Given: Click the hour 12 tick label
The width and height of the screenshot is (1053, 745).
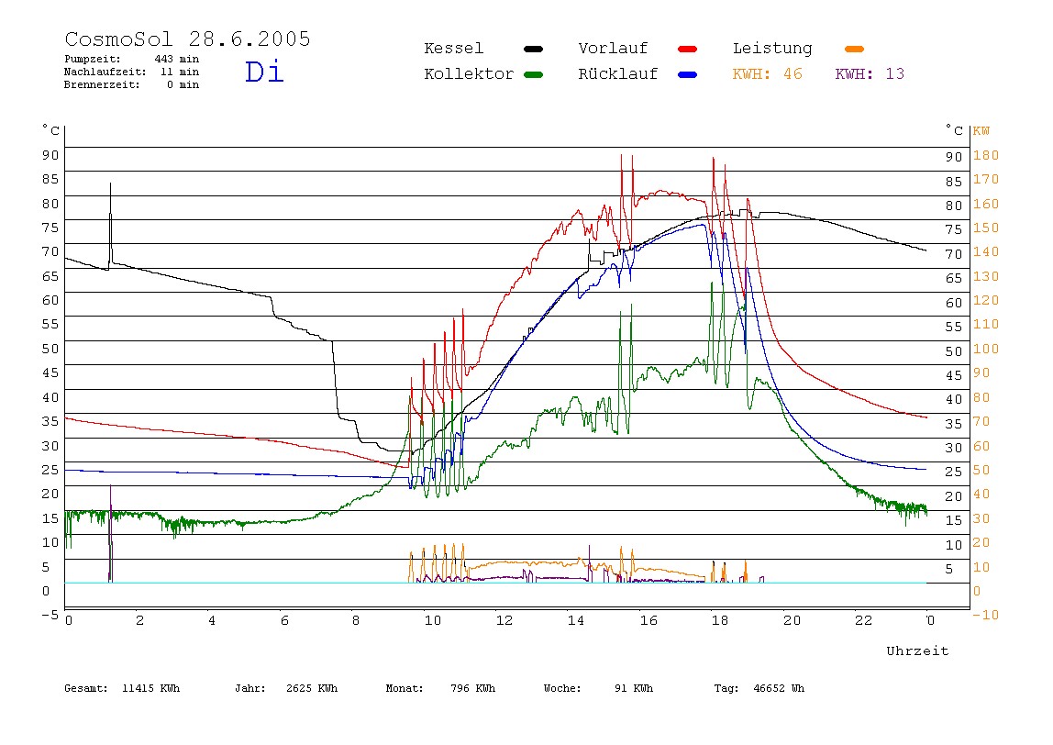Looking at the screenshot, I should [x=504, y=621].
